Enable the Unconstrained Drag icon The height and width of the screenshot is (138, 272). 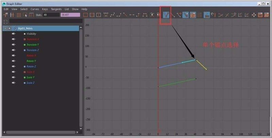(254, 15)
